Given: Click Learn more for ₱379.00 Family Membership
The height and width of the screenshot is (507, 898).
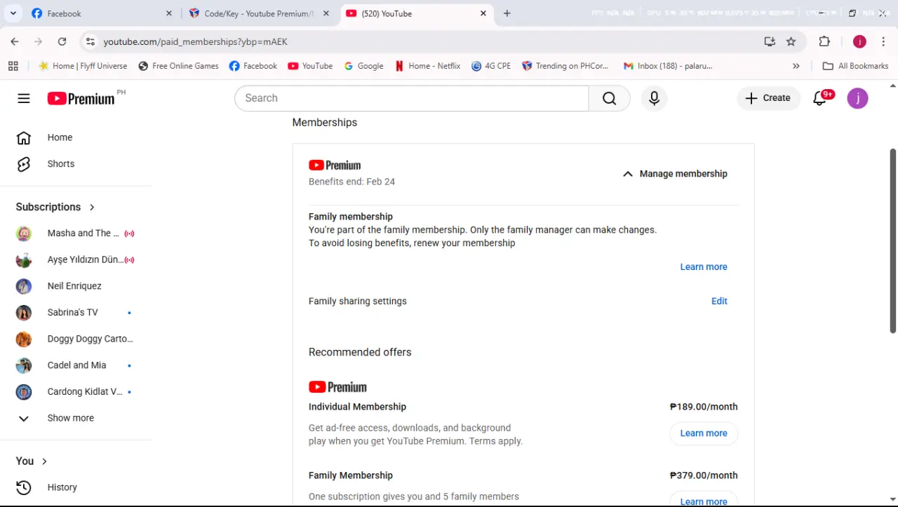Looking at the screenshot, I should pos(704,500).
